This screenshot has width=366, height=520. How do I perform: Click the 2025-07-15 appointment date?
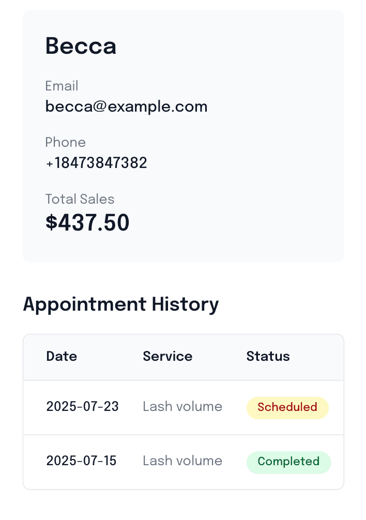tap(81, 461)
